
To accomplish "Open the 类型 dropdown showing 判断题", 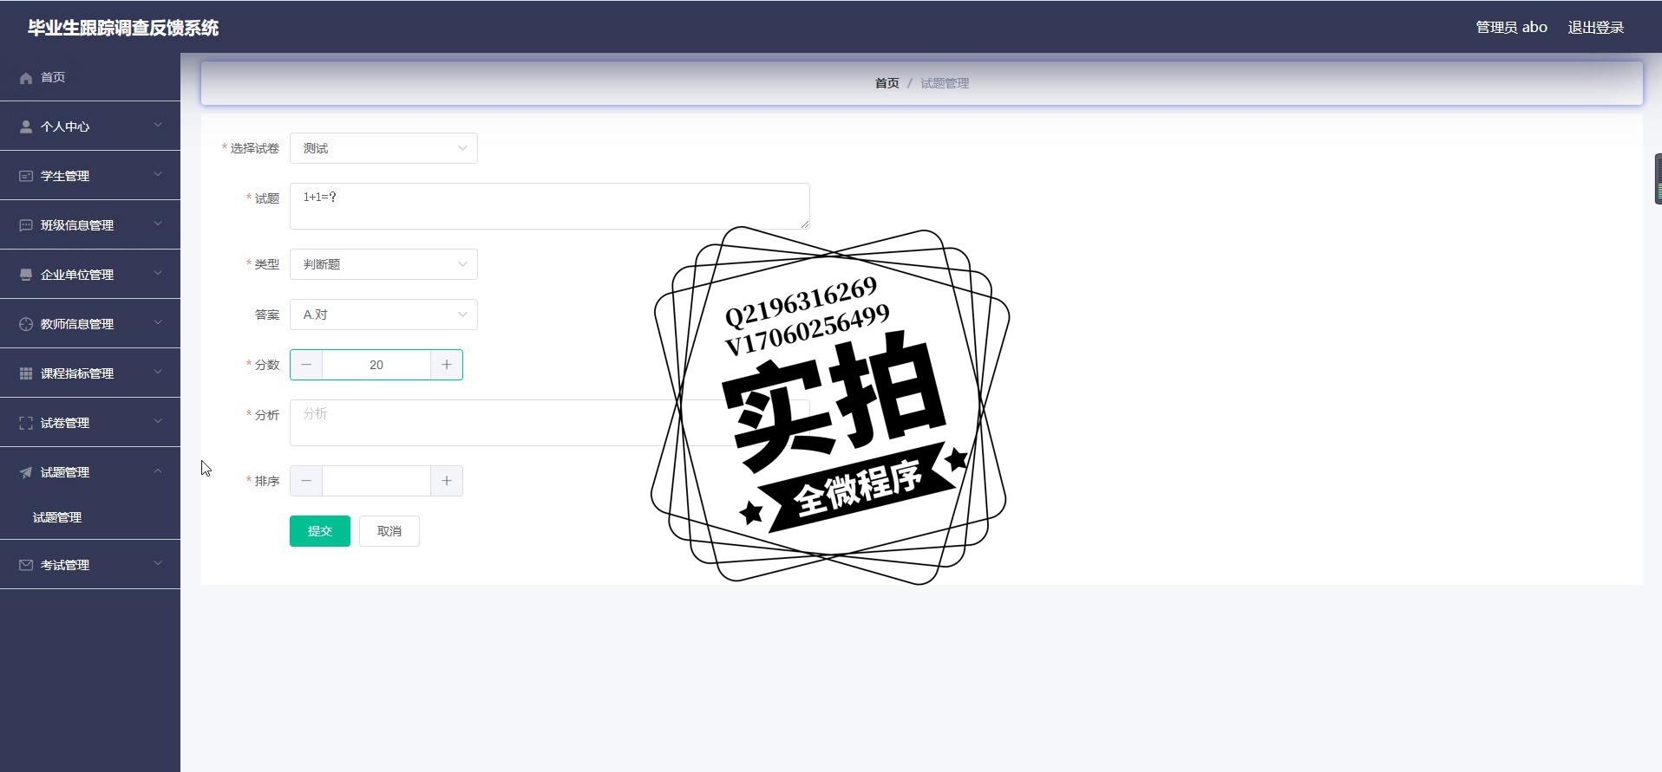I will click(383, 264).
